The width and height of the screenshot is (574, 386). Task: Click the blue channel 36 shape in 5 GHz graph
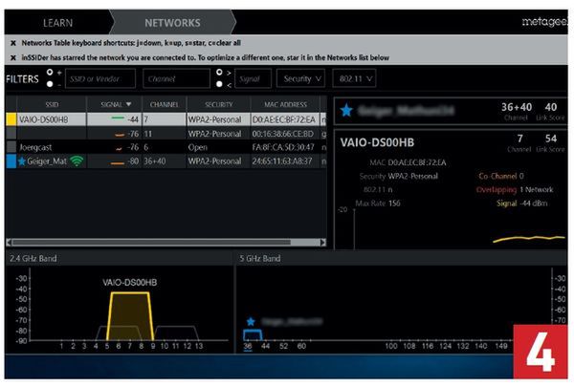(253, 334)
